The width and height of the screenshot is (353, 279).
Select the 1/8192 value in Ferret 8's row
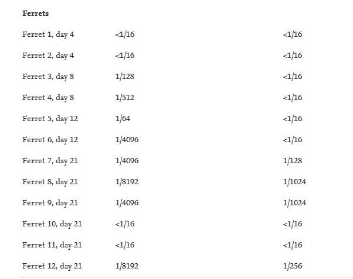tap(127, 182)
